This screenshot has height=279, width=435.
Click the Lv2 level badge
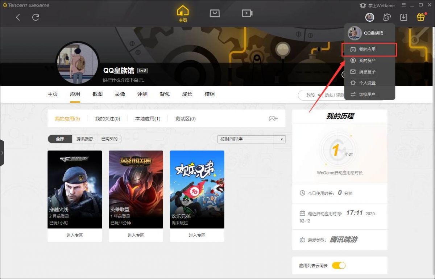[x=142, y=71]
